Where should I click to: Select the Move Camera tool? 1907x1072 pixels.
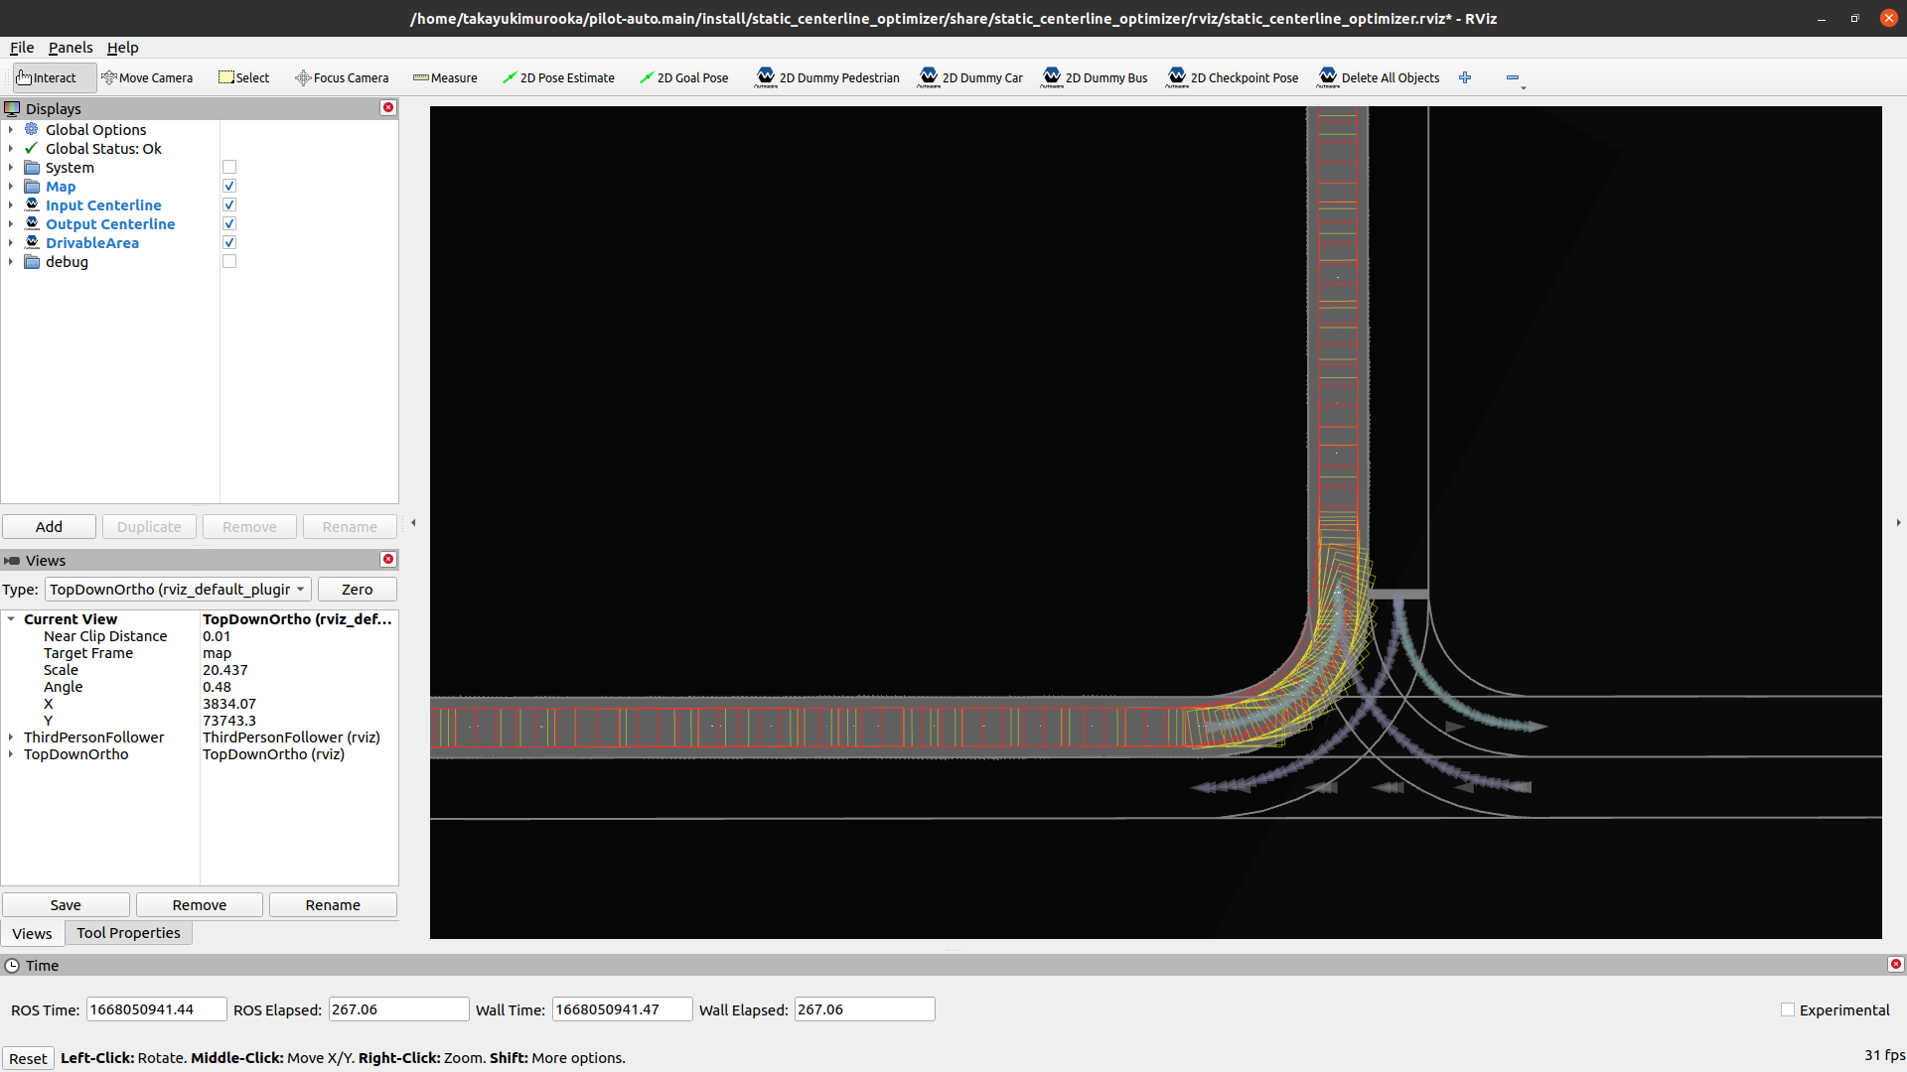pyautogui.click(x=147, y=77)
